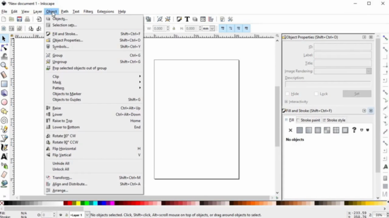Click the Print icon
389x218 pixels.
(27, 19)
